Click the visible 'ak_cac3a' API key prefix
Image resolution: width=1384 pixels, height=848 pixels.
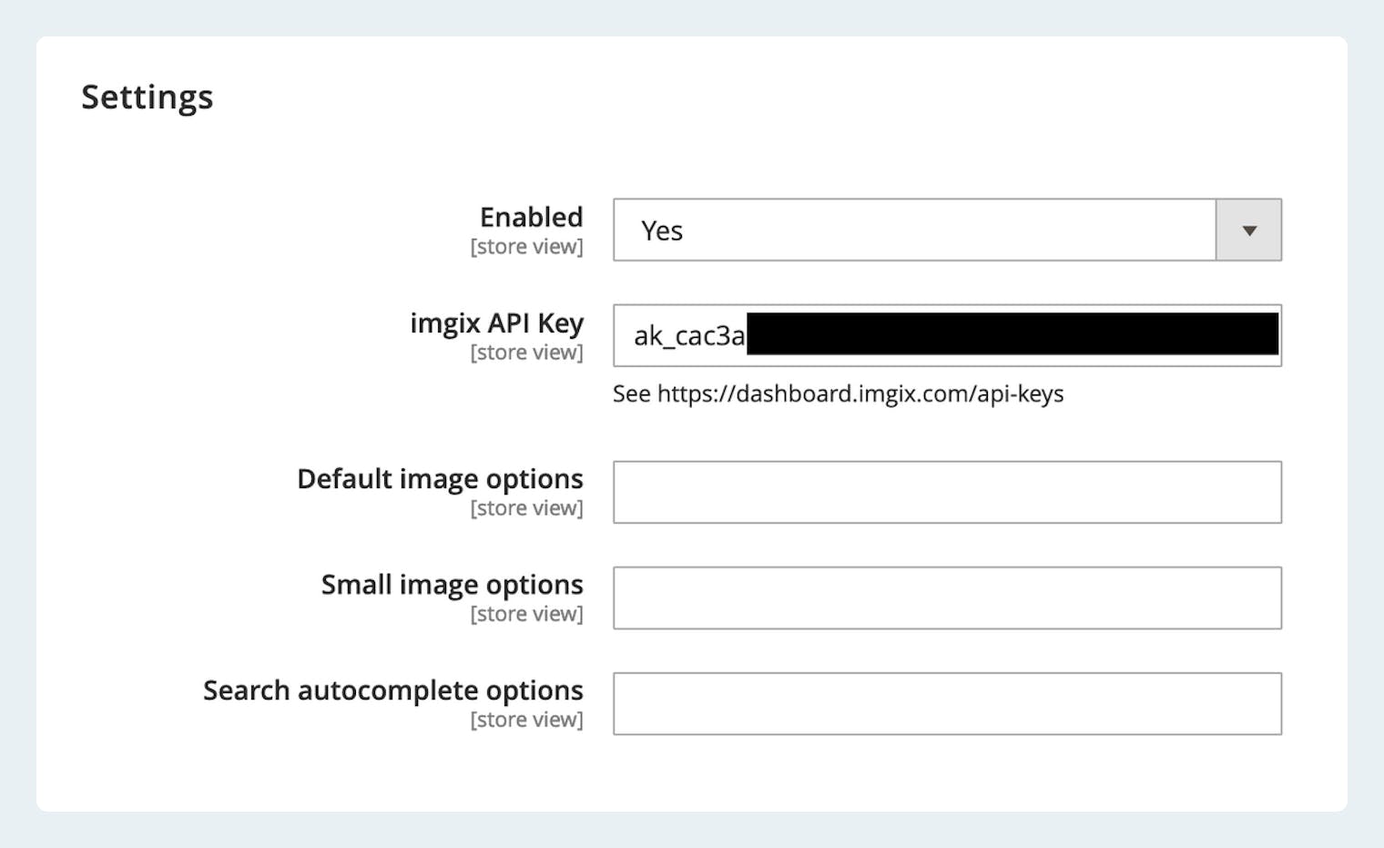[x=688, y=336]
